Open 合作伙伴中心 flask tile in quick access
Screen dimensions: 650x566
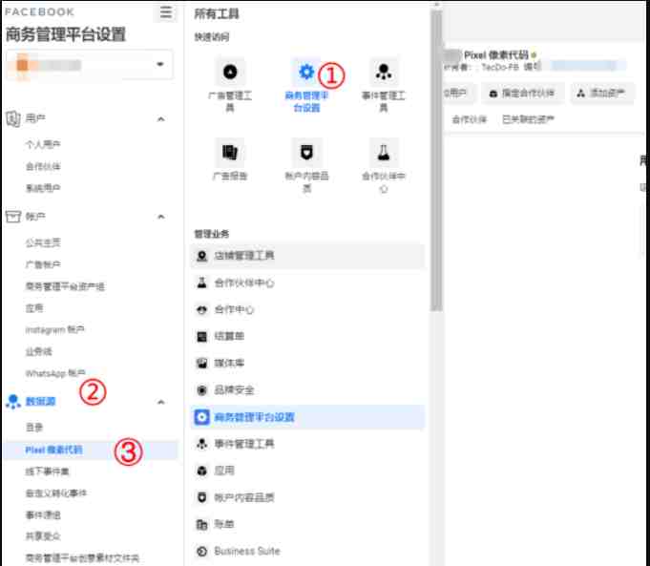tap(384, 166)
